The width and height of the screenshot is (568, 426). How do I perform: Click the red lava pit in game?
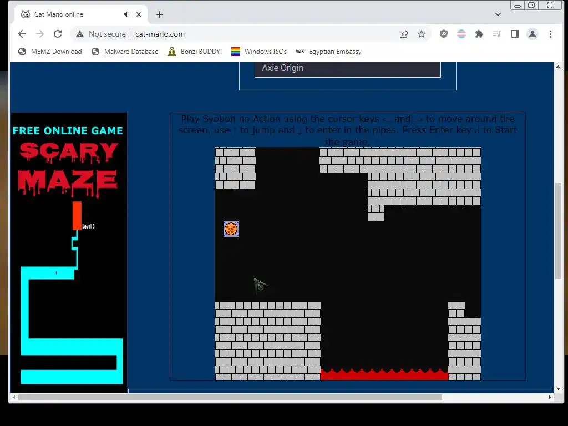click(384, 374)
